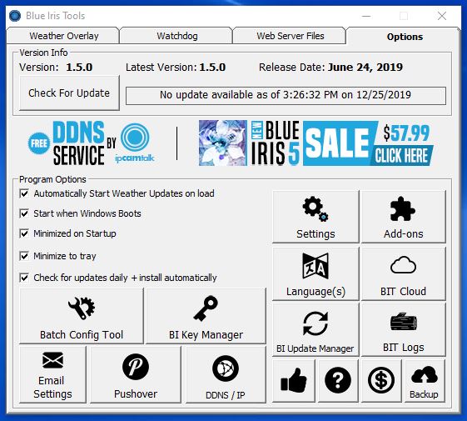Click the thumbs-up icon button
The width and height of the screenshot is (467, 421).
click(294, 381)
